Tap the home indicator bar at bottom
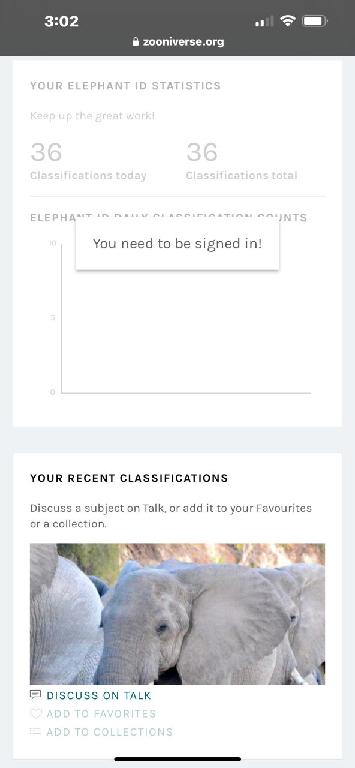The image size is (355, 768). (x=177, y=759)
